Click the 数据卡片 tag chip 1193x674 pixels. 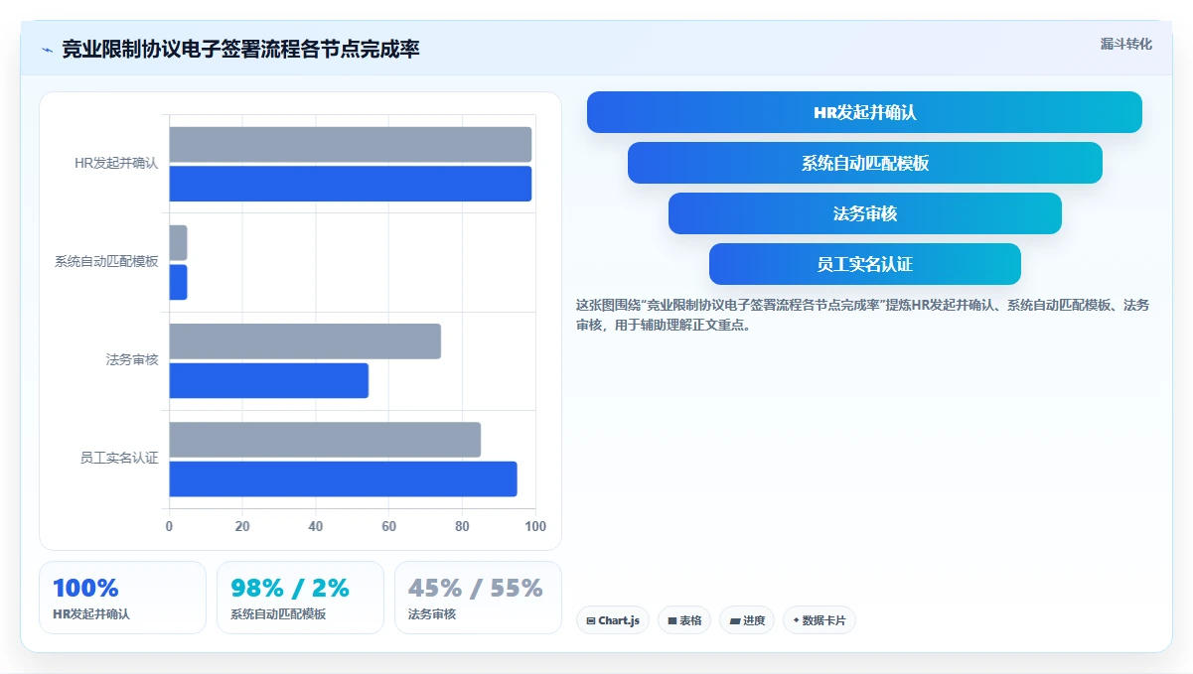[x=820, y=620]
